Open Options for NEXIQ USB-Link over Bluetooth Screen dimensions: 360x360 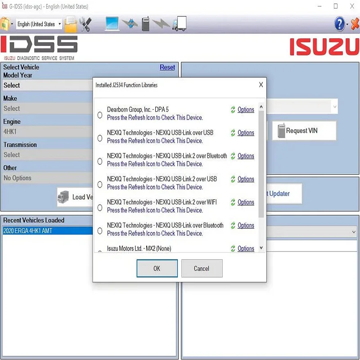click(x=246, y=225)
